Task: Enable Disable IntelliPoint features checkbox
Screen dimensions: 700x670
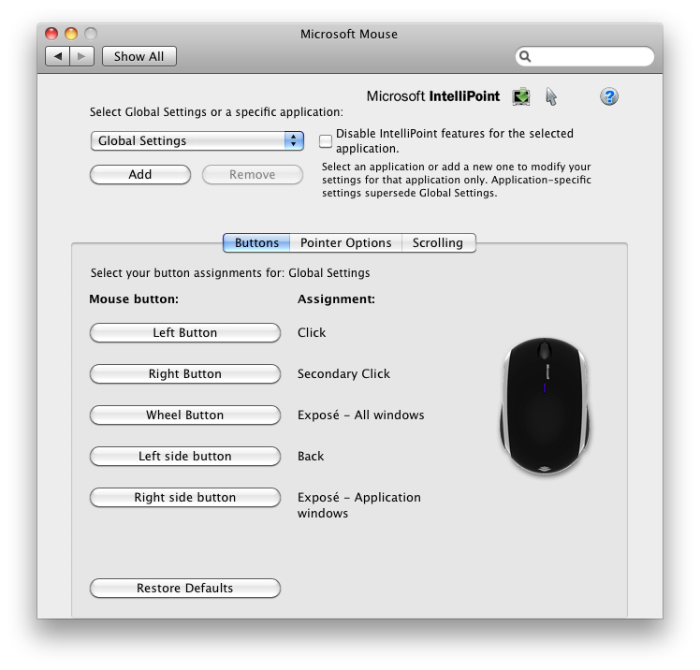Action: [326, 141]
